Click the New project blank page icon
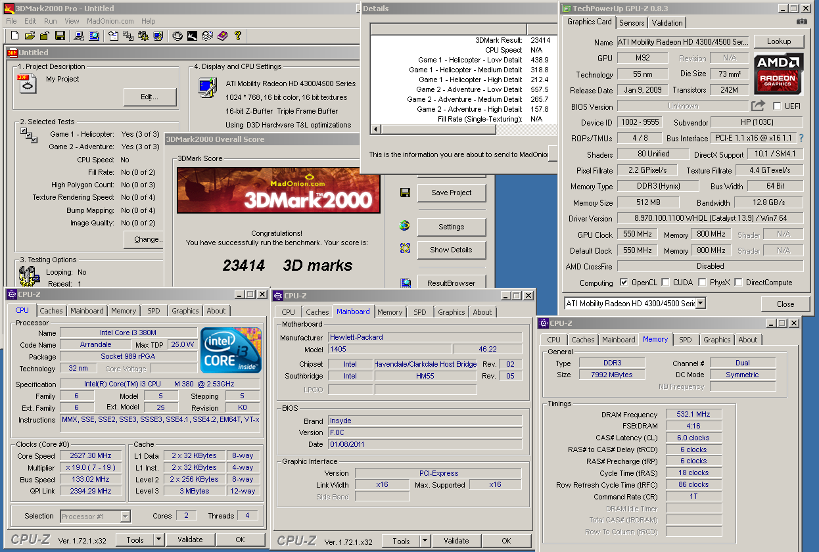Viewport: 819px width, 552px height. click(14, 35)
